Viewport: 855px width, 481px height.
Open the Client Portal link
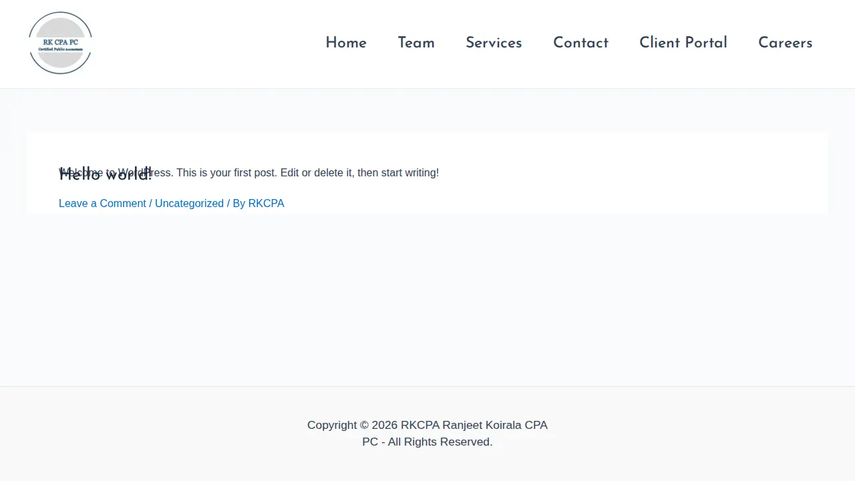(x=683, y=43)
